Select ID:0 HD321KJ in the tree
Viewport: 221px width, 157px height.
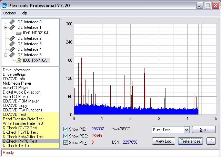[x=36, y=33]
